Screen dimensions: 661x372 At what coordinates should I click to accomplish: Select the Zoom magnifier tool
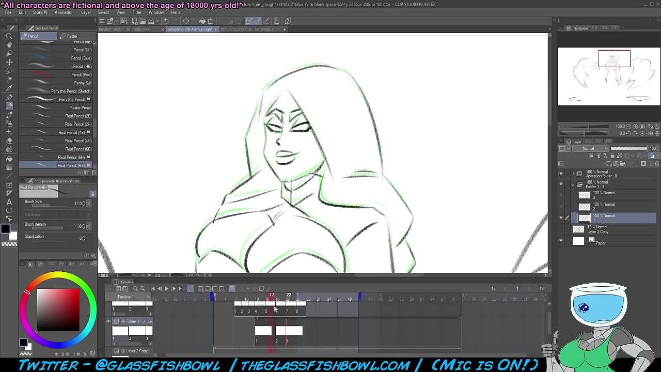9,36
